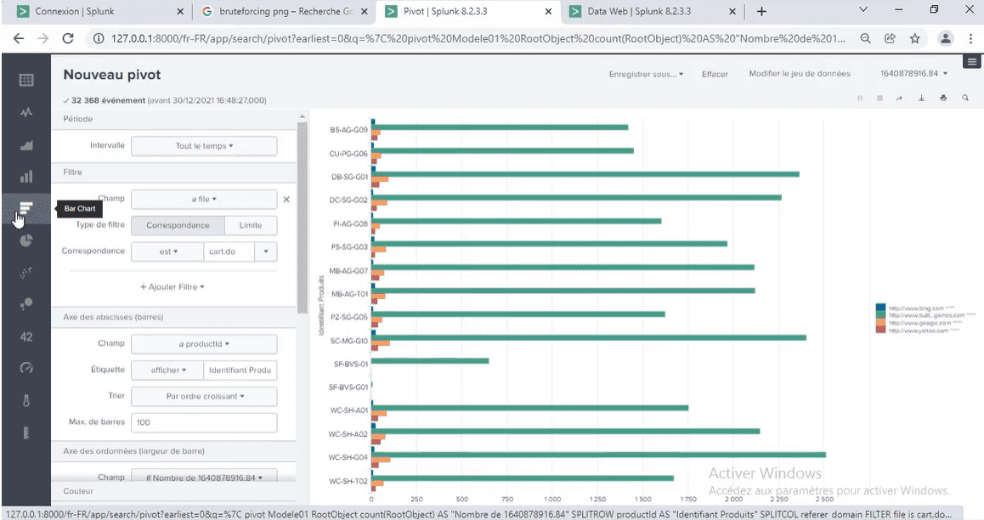The height and width of the screenshot is (520, 984).
Task: Click the stop job icon
Action: (879, 98)
